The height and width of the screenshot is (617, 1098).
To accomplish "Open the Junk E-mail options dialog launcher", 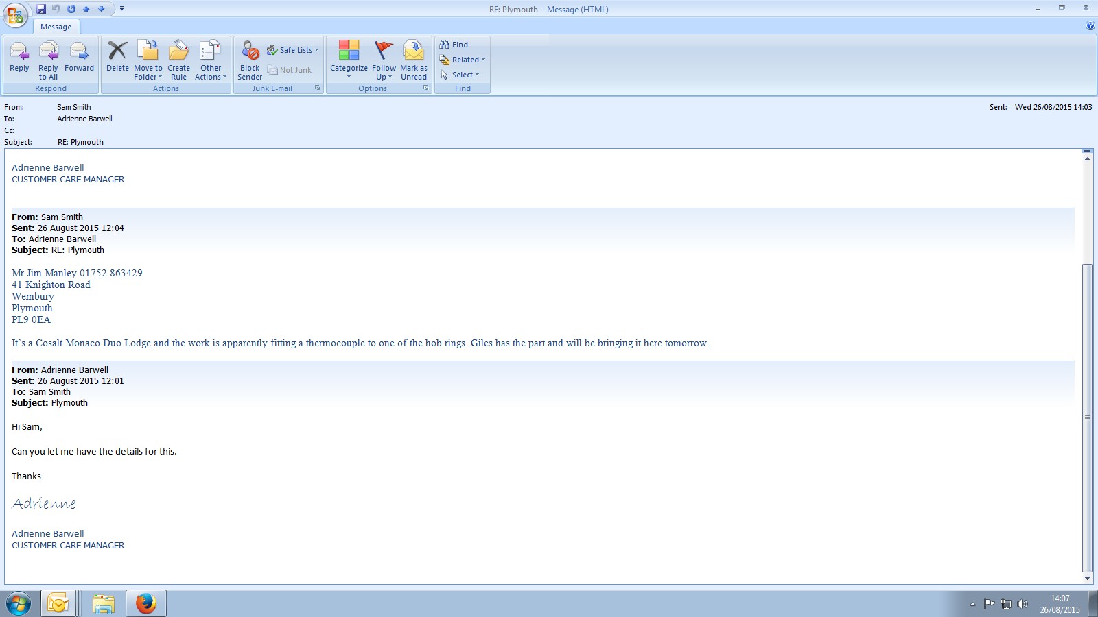I will point(318,88).
